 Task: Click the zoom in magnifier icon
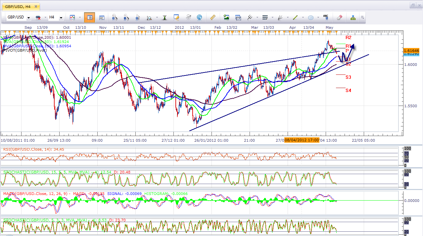[115, 17]
